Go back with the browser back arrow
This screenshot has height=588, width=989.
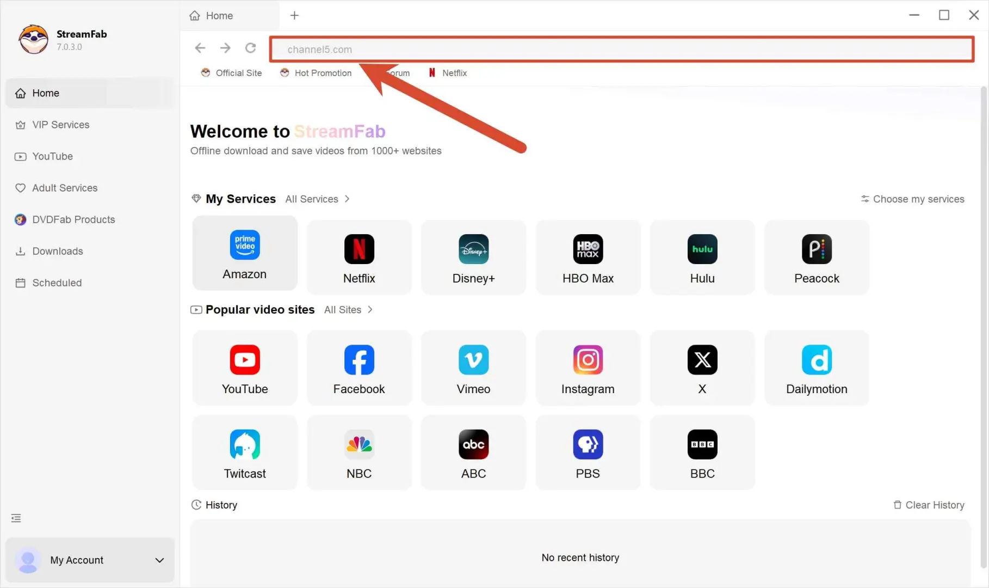pos(200,48)
